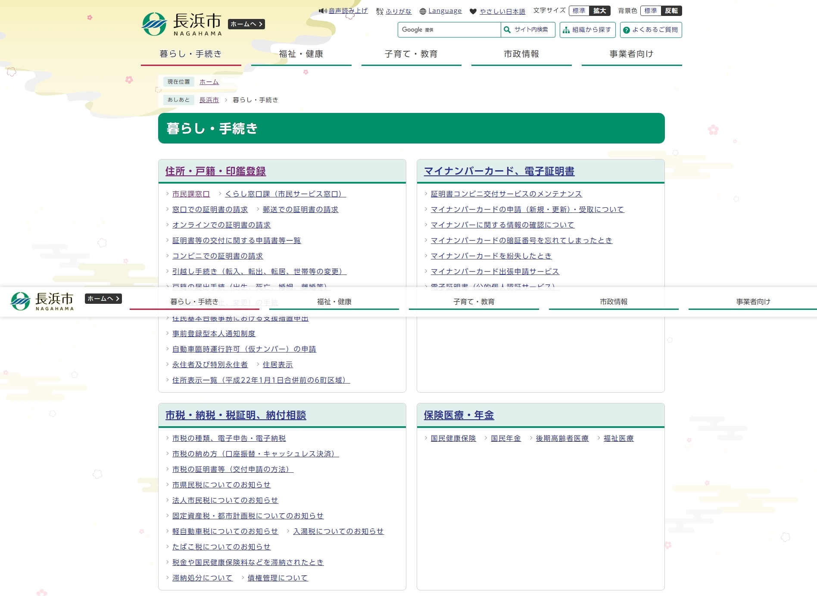Image resolution: width=817 pixels, height=596 pixels.
Task: Open the 子育て・教育 section
Action: tap(412, 54)
